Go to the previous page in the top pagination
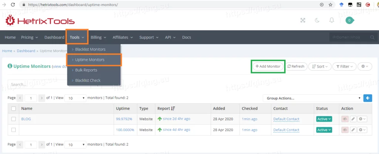Screen dimensions: 379x154 (x=20, y=98)
